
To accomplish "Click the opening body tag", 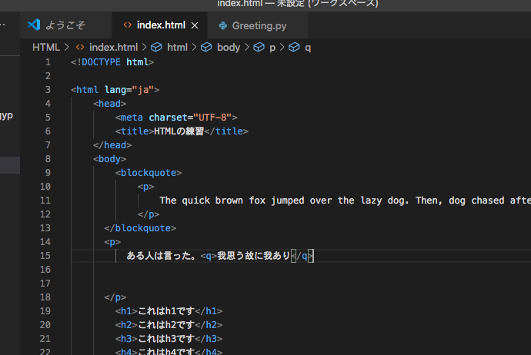I will click(x=110, y=159).
